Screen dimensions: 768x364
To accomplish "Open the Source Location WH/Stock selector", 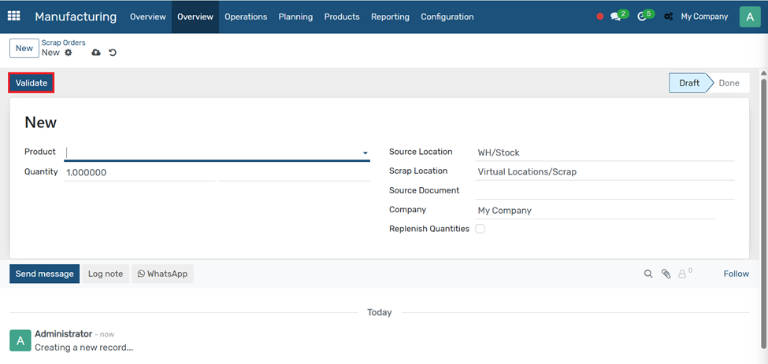I will click(605, 153).
